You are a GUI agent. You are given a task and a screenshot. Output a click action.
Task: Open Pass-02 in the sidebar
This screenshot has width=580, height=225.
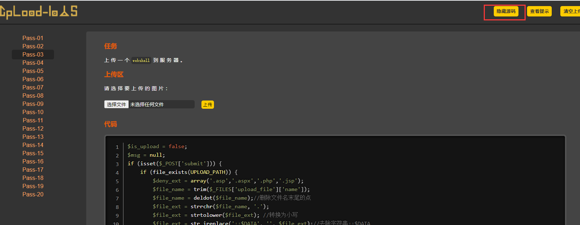[33, 46]
